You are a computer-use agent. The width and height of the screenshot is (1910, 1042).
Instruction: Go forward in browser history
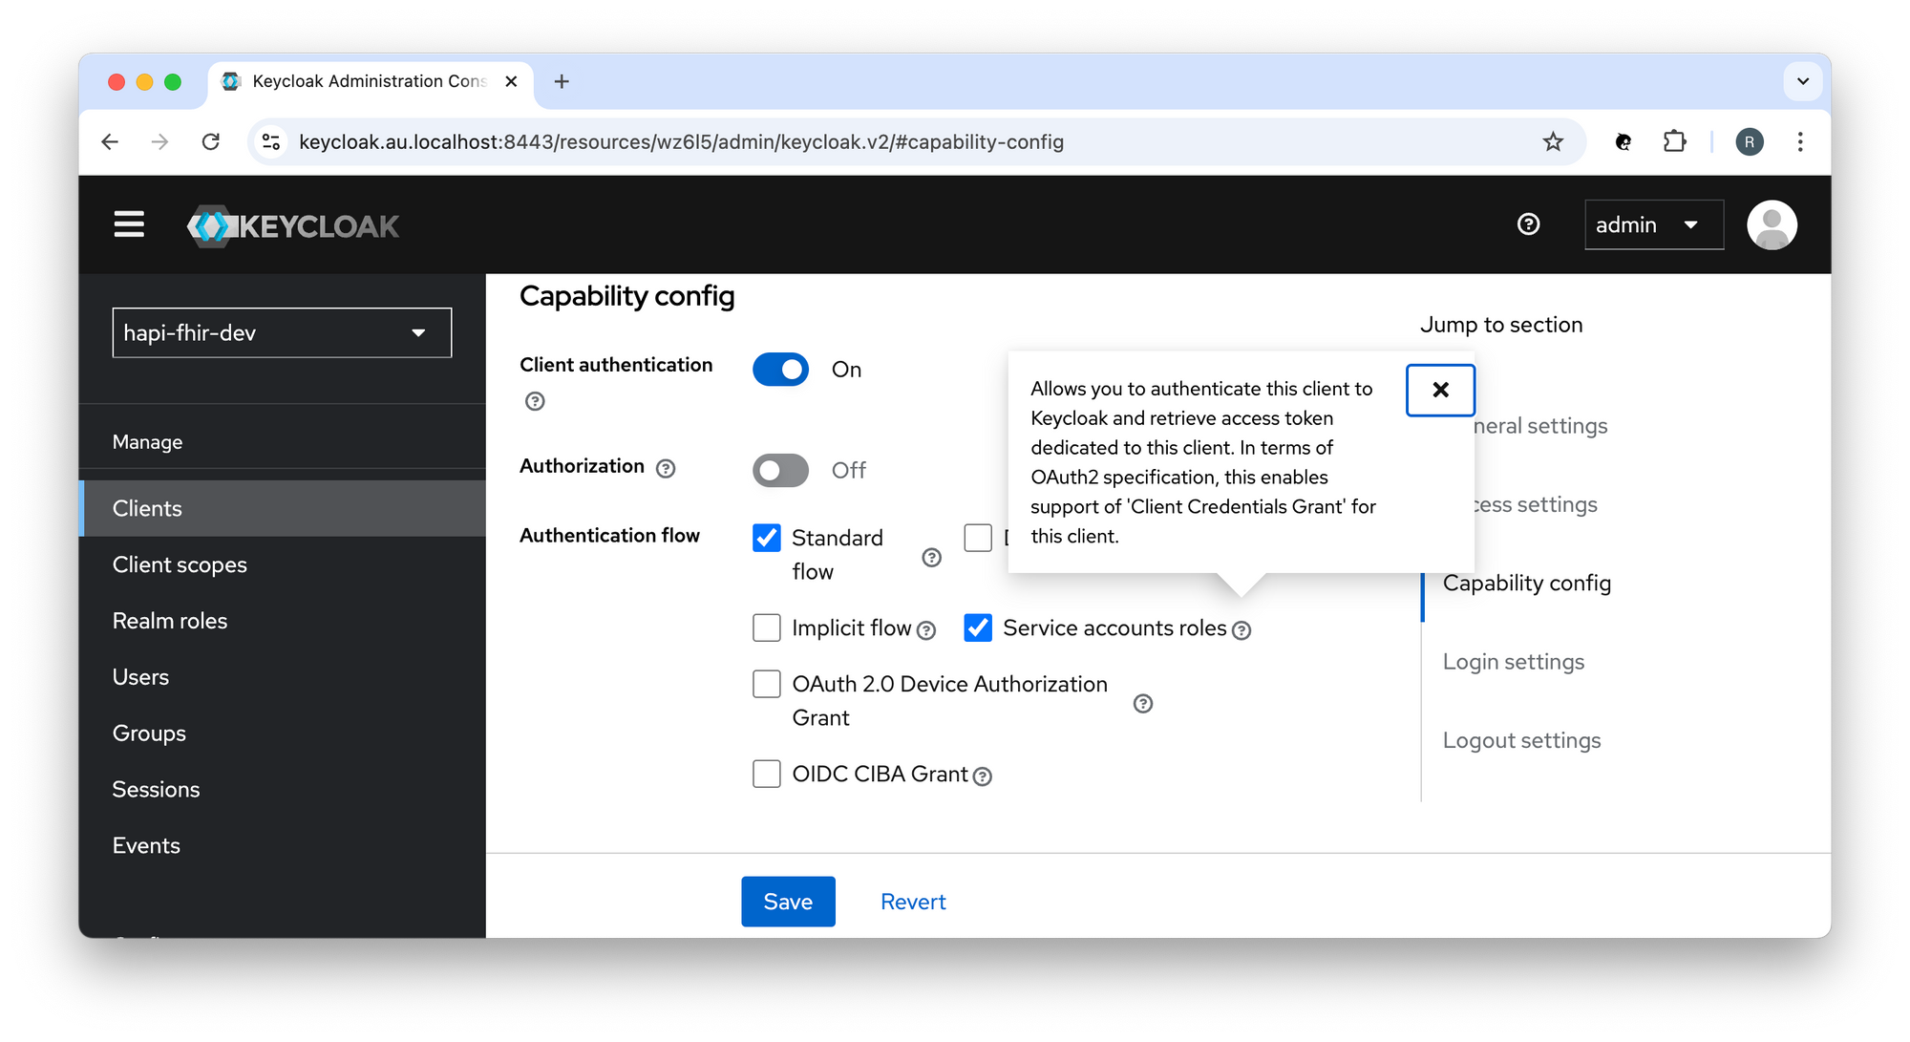159,142
